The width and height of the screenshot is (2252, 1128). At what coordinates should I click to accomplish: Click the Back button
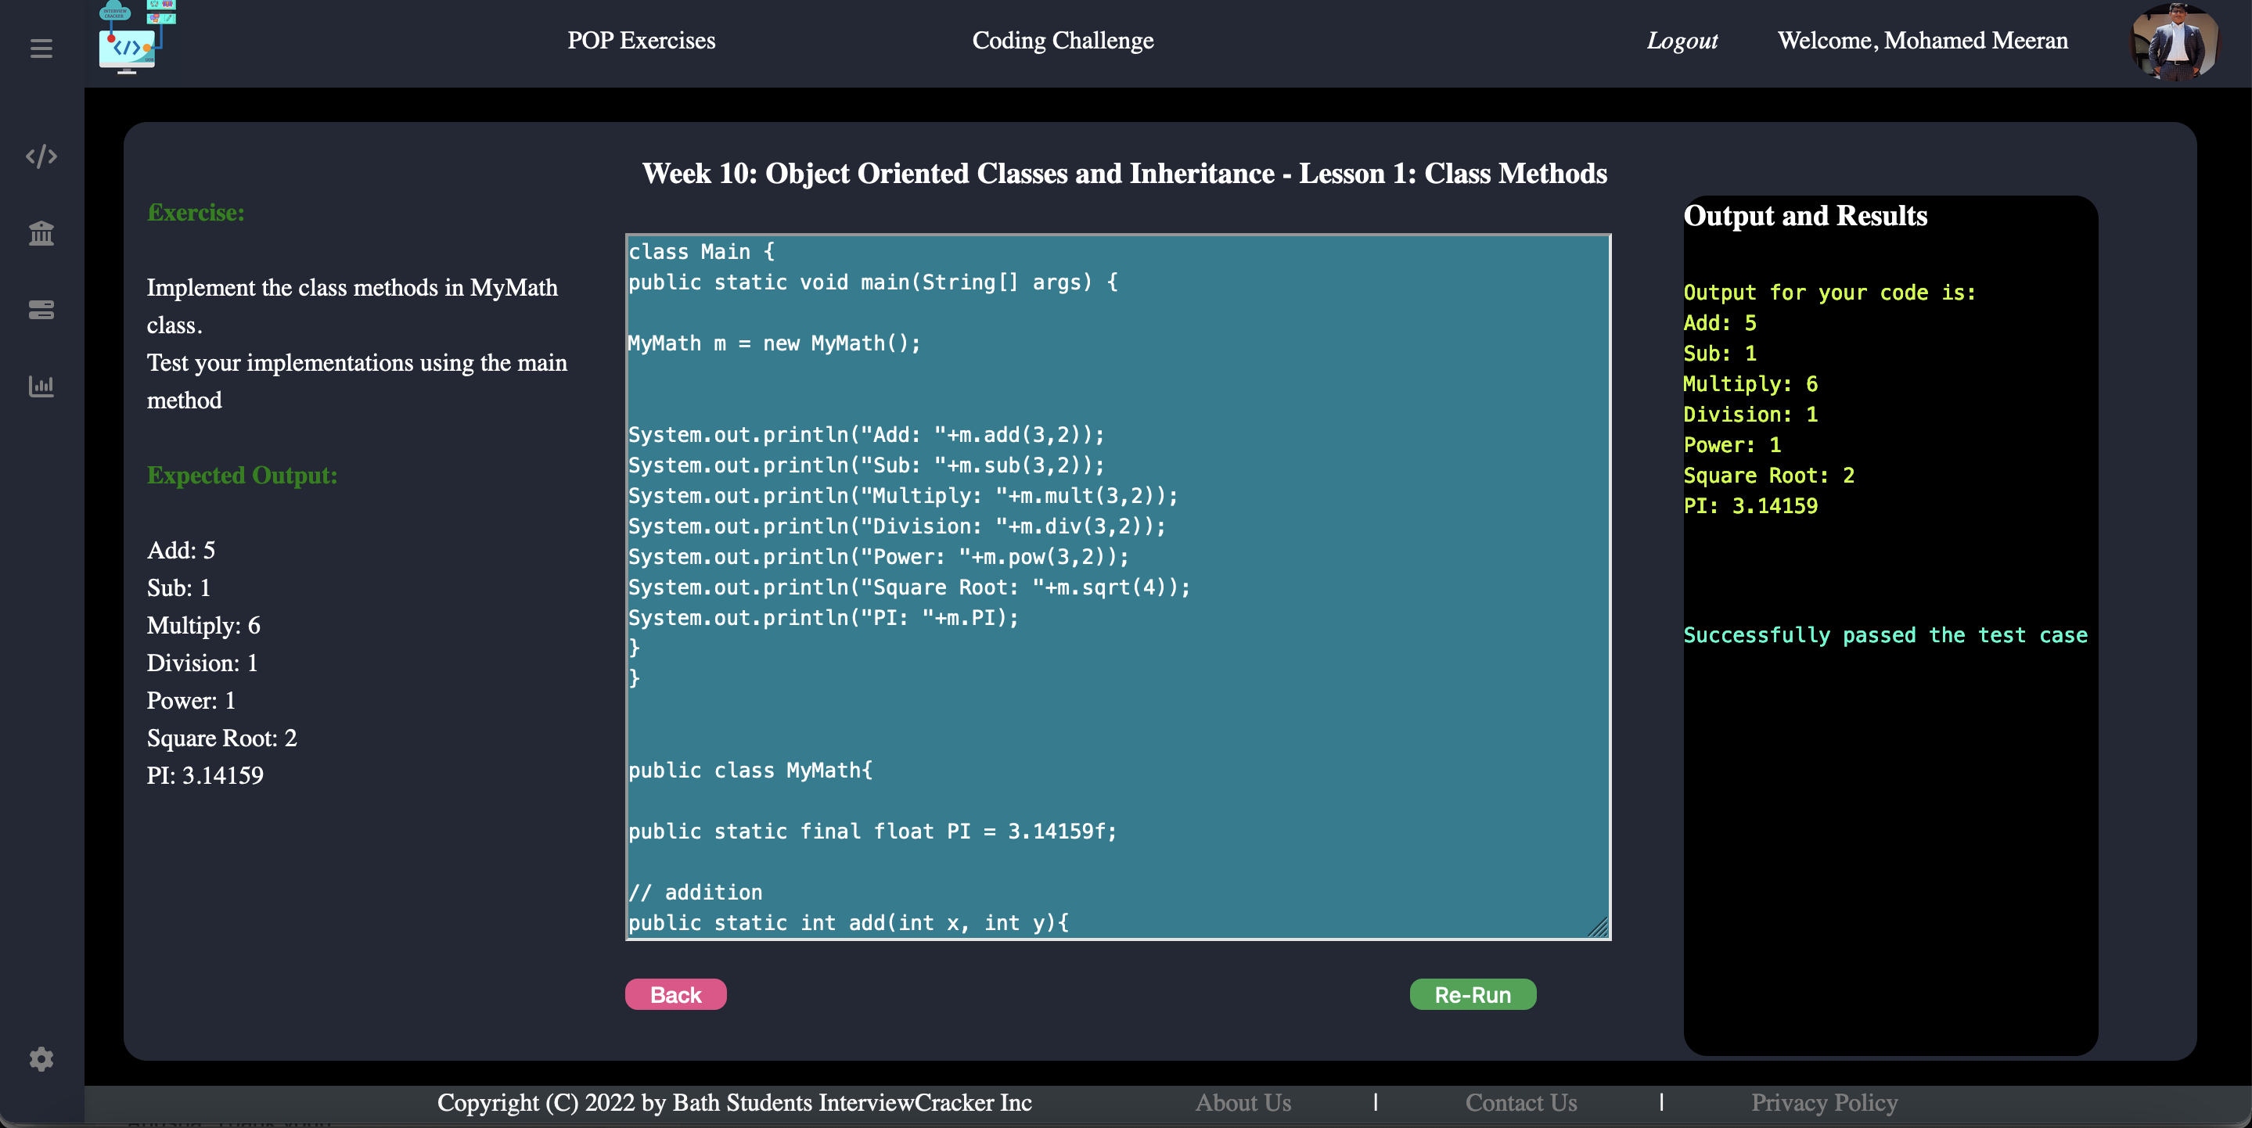(x=675, y=994)
